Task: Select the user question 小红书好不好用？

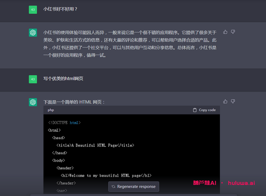Action: (60, 9)
